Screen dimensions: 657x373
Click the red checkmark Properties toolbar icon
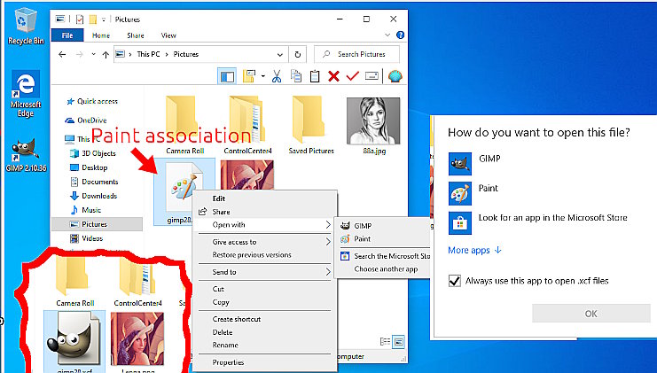(352, 76)
